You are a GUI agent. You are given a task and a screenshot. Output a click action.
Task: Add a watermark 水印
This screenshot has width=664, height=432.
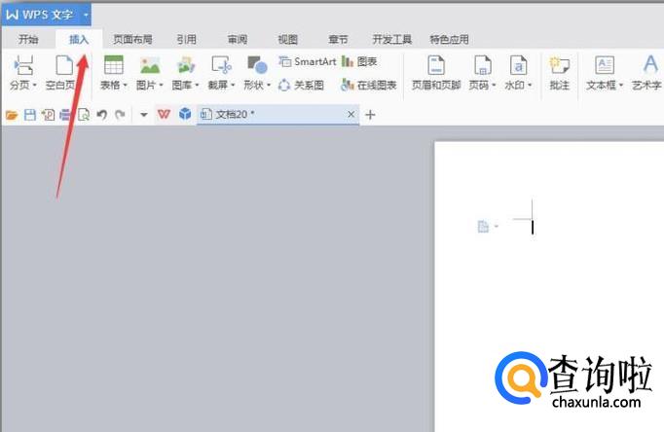click(x=518, y=65)
